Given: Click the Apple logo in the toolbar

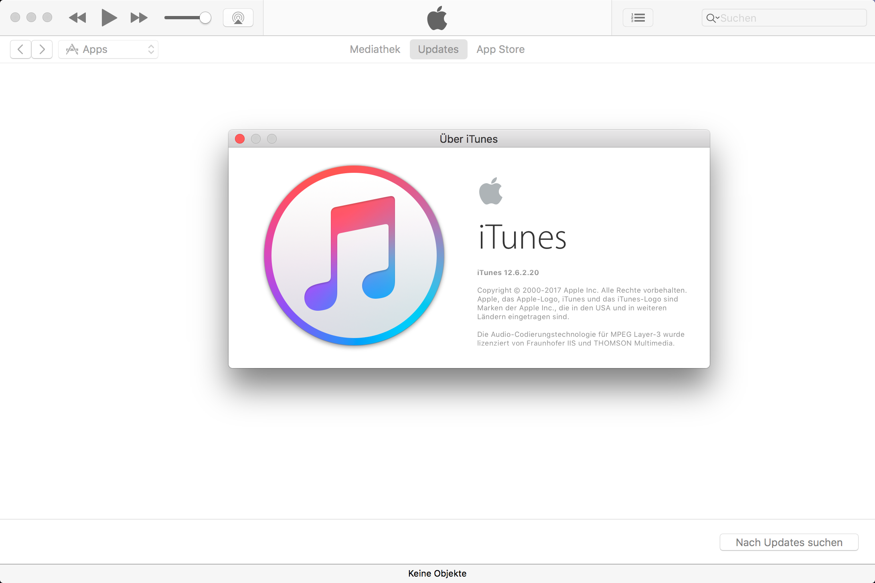Looking at the screenshot, I should (437, 18).
